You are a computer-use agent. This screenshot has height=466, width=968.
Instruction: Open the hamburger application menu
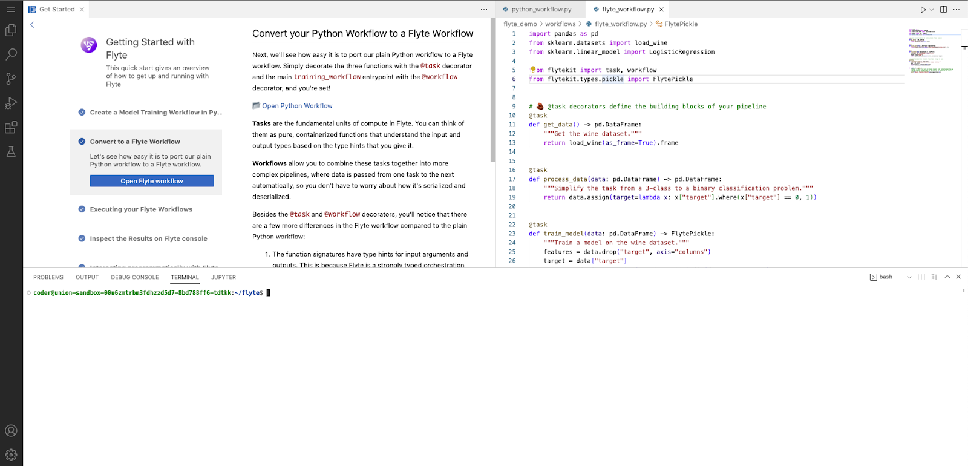[11, 10]
